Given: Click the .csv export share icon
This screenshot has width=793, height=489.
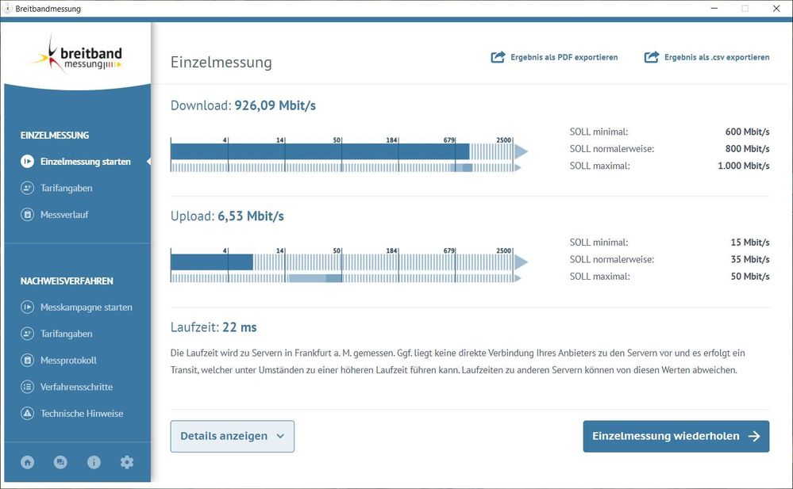Looking at the screenshot, I should [x=651, y=56].
